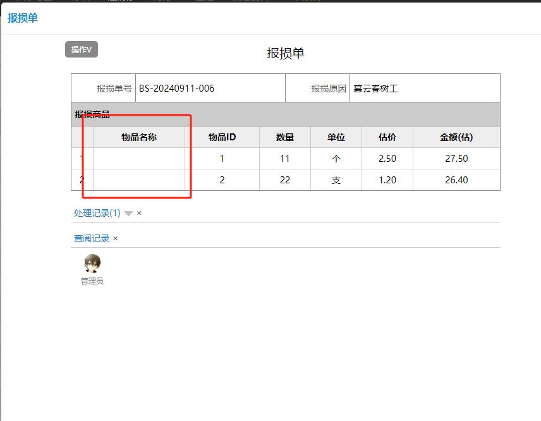
Task: Click the 单位 column header
Action: tap(336, 137)
